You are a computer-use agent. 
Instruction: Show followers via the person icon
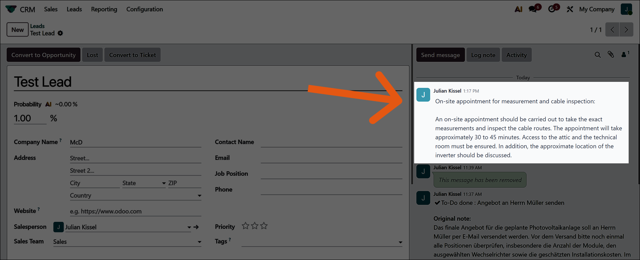point(624,55)
